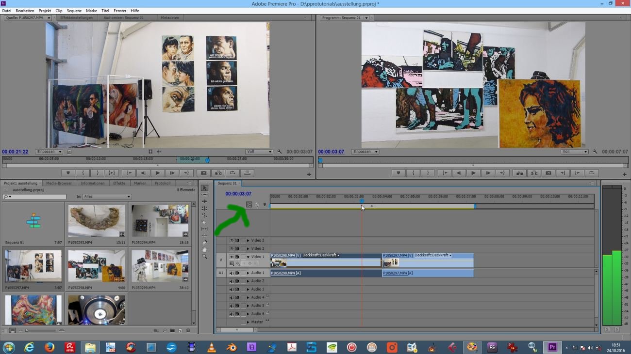Toggle lock box on Video 3 track
The width and height of the screenshot is (631, 354).
[243, 240]
